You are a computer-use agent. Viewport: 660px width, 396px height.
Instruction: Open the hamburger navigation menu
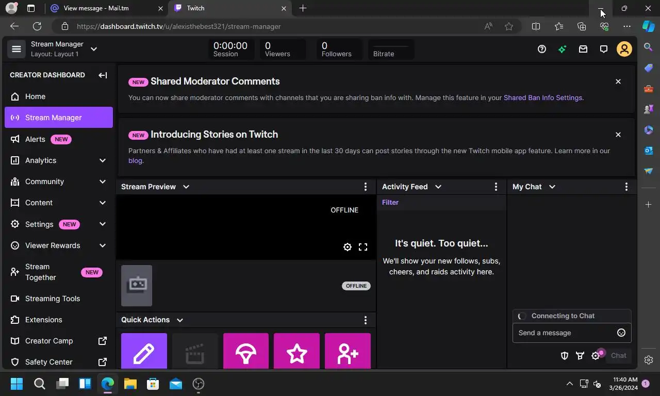click(16, 49)
